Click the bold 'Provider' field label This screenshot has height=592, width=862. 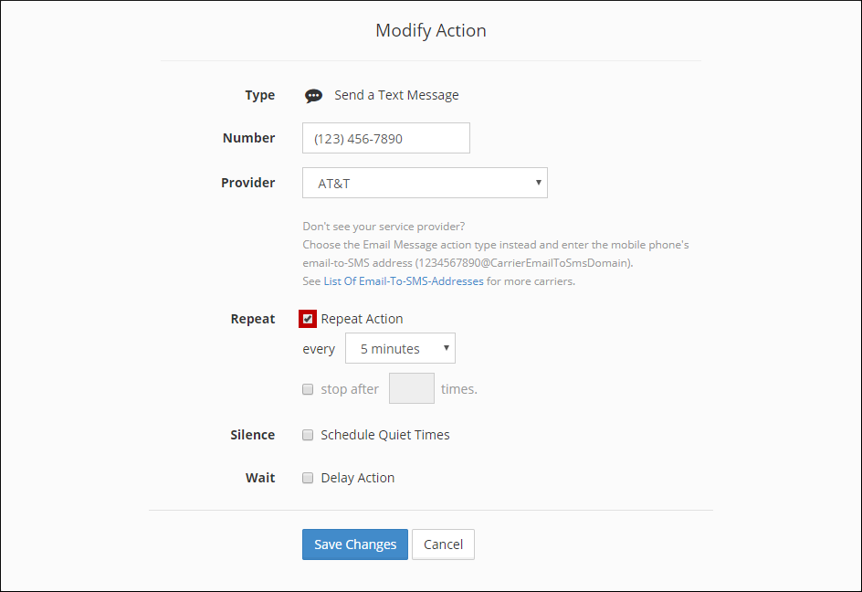247,183
